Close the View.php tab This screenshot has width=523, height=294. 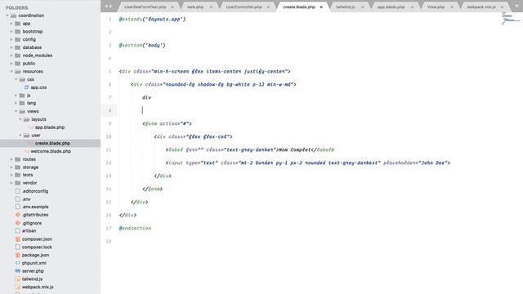pos(452,7)
